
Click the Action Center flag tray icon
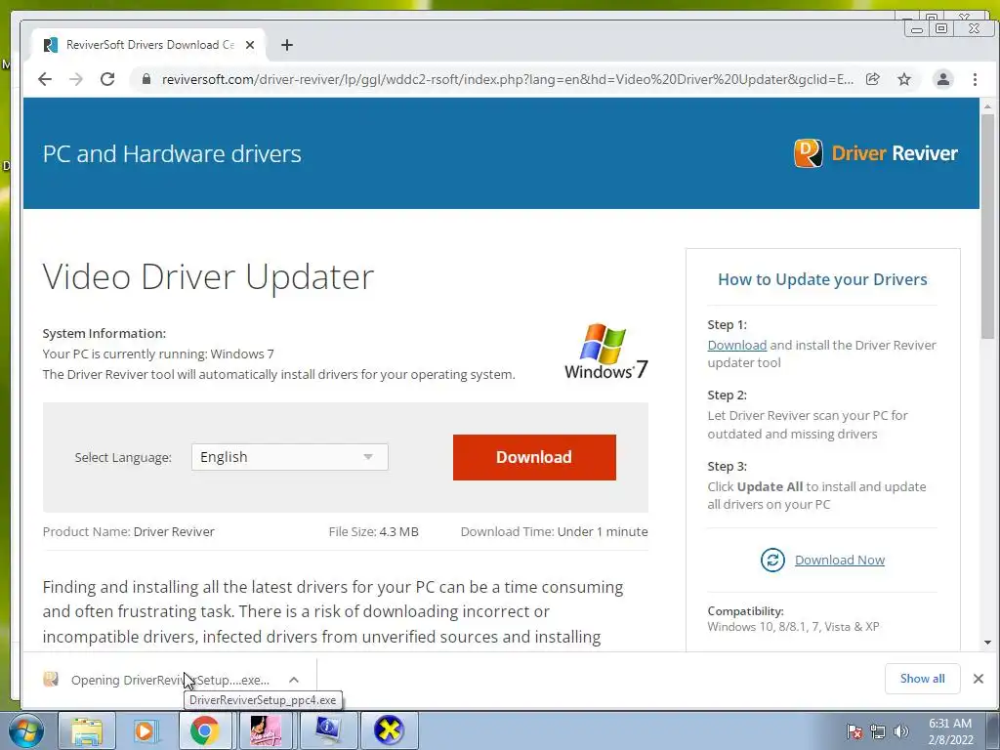(x=854, y=731)
